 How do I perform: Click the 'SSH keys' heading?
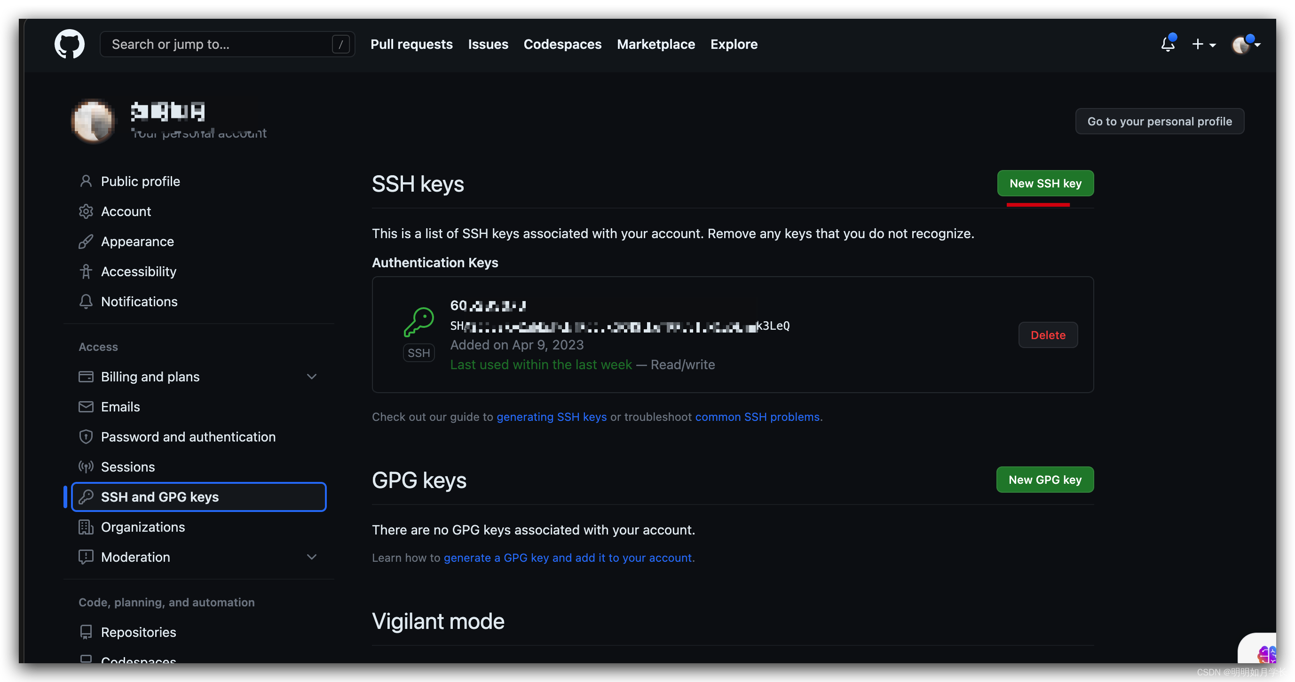(418, 184)
